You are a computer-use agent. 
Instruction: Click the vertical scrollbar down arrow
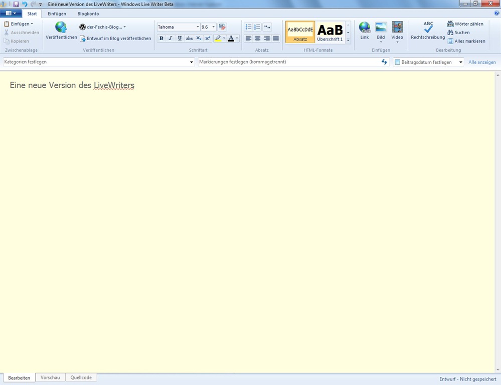498,369
